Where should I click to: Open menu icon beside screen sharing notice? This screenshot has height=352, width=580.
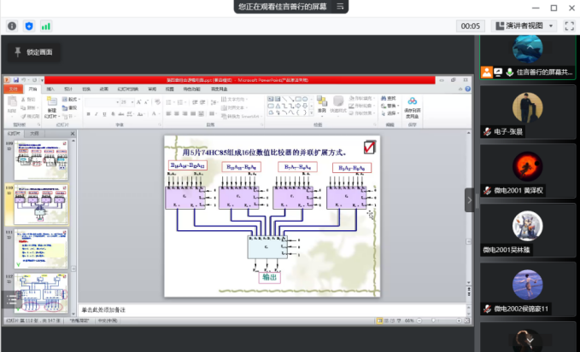click(340, 6)
